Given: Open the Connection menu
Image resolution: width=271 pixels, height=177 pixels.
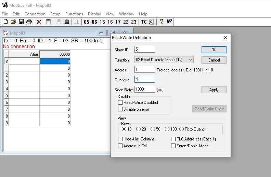Looking at the screenshot, I should coord(35,14).
